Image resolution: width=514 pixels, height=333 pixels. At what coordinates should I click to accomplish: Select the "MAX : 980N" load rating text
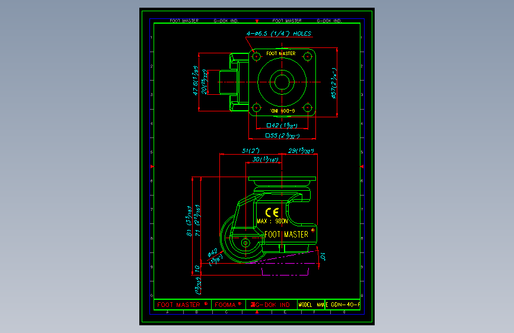[x=272, y=221]
